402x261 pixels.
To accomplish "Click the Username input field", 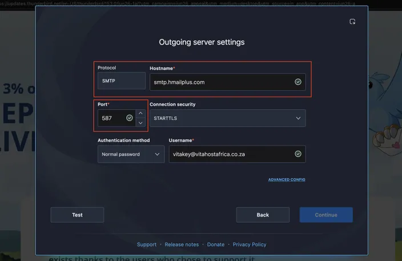I will 237,154.
